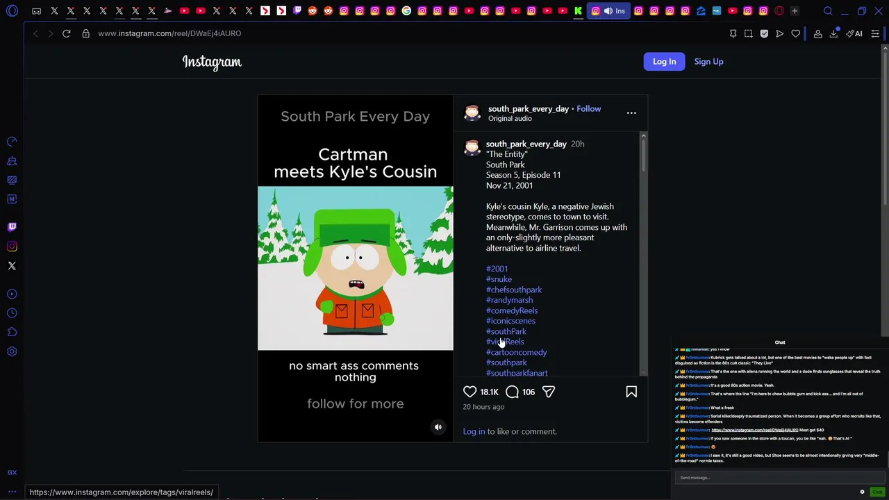Switch to the green Kick tab
Viewport: 889px width, 500px height.
pos(578,11)
